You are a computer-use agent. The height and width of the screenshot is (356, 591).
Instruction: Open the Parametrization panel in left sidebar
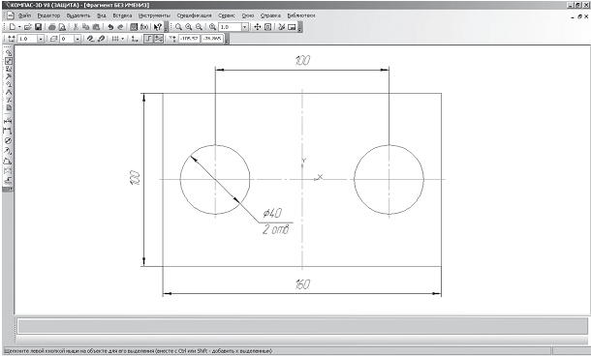point(9,83)
